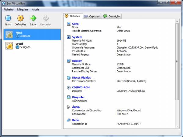Viewport: 183px width, 137px height.
Task: Click the Áudio speaker icon
Action: pyautogui.click(x=69, y=107)
